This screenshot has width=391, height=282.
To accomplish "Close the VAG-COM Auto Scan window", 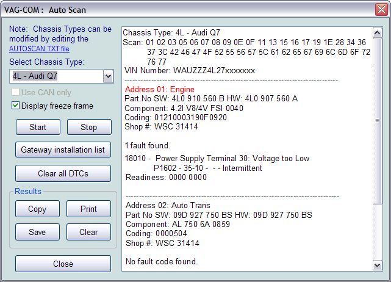I will pyautogui.click(x=381, y=10).
